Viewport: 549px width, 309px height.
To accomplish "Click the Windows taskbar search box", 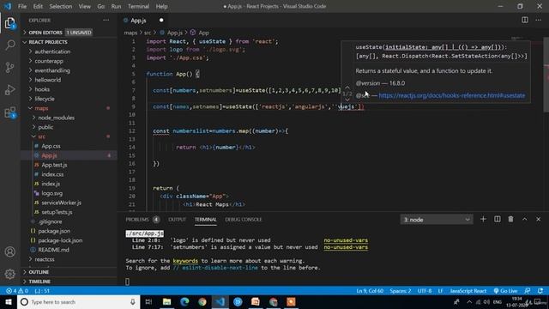I will coord(78,301).
